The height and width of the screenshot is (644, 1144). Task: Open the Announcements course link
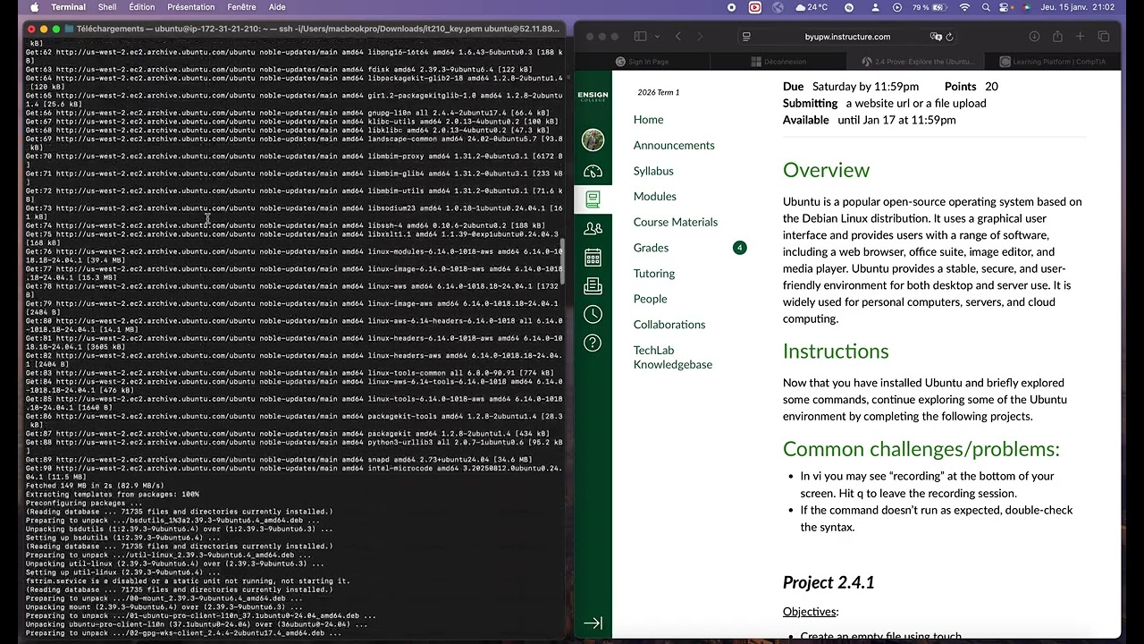(x=674, y=145)
